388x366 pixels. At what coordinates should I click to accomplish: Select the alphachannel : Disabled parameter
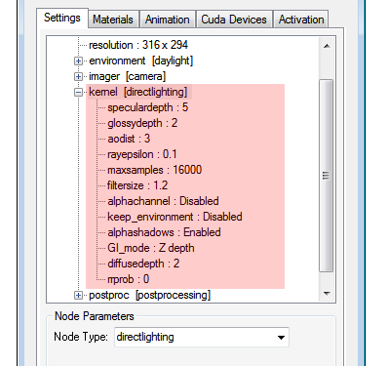tap(163, 201)
